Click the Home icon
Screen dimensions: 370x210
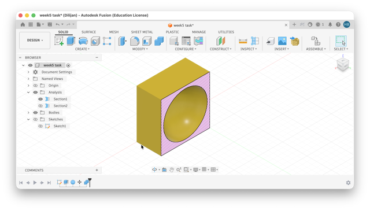click(23, 24)
